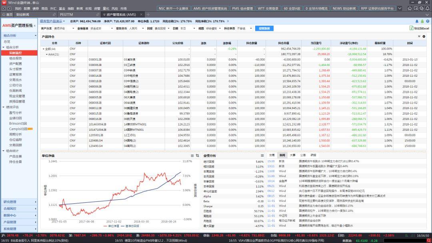Open the unit net value chart menu icon
The image size is (432, 243).
(x=192, y=155)
